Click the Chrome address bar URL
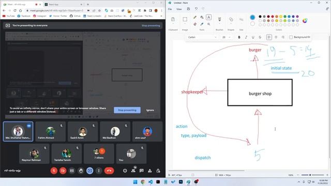This screenshot has width=331, height=186. coord(56,10)
